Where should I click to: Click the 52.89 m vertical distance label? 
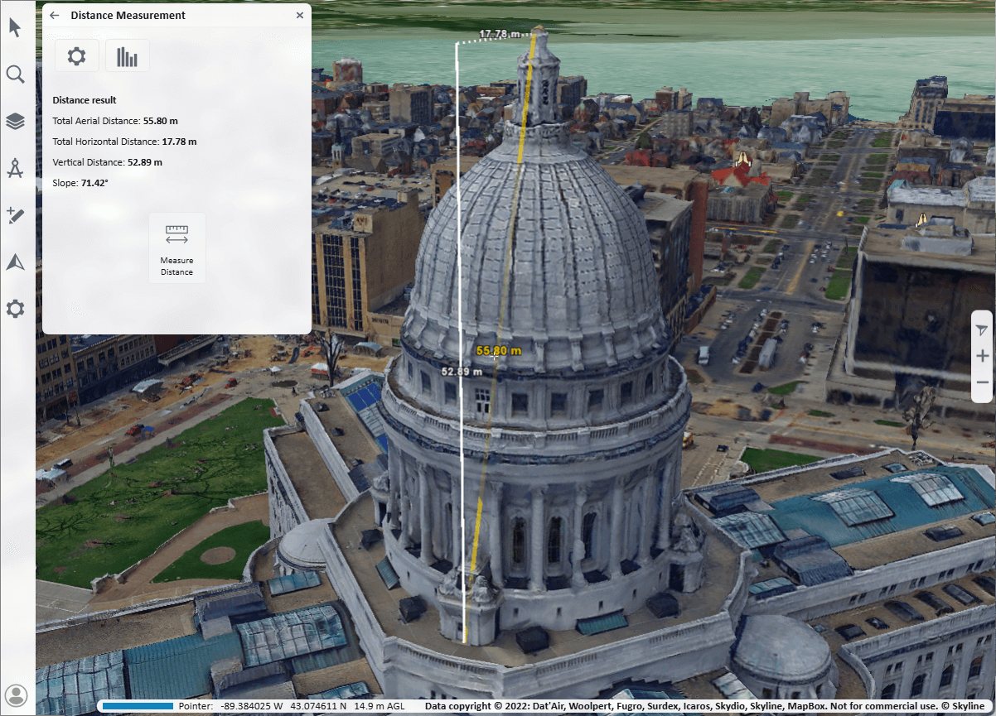pyautogui.click(x=462, y=372)
